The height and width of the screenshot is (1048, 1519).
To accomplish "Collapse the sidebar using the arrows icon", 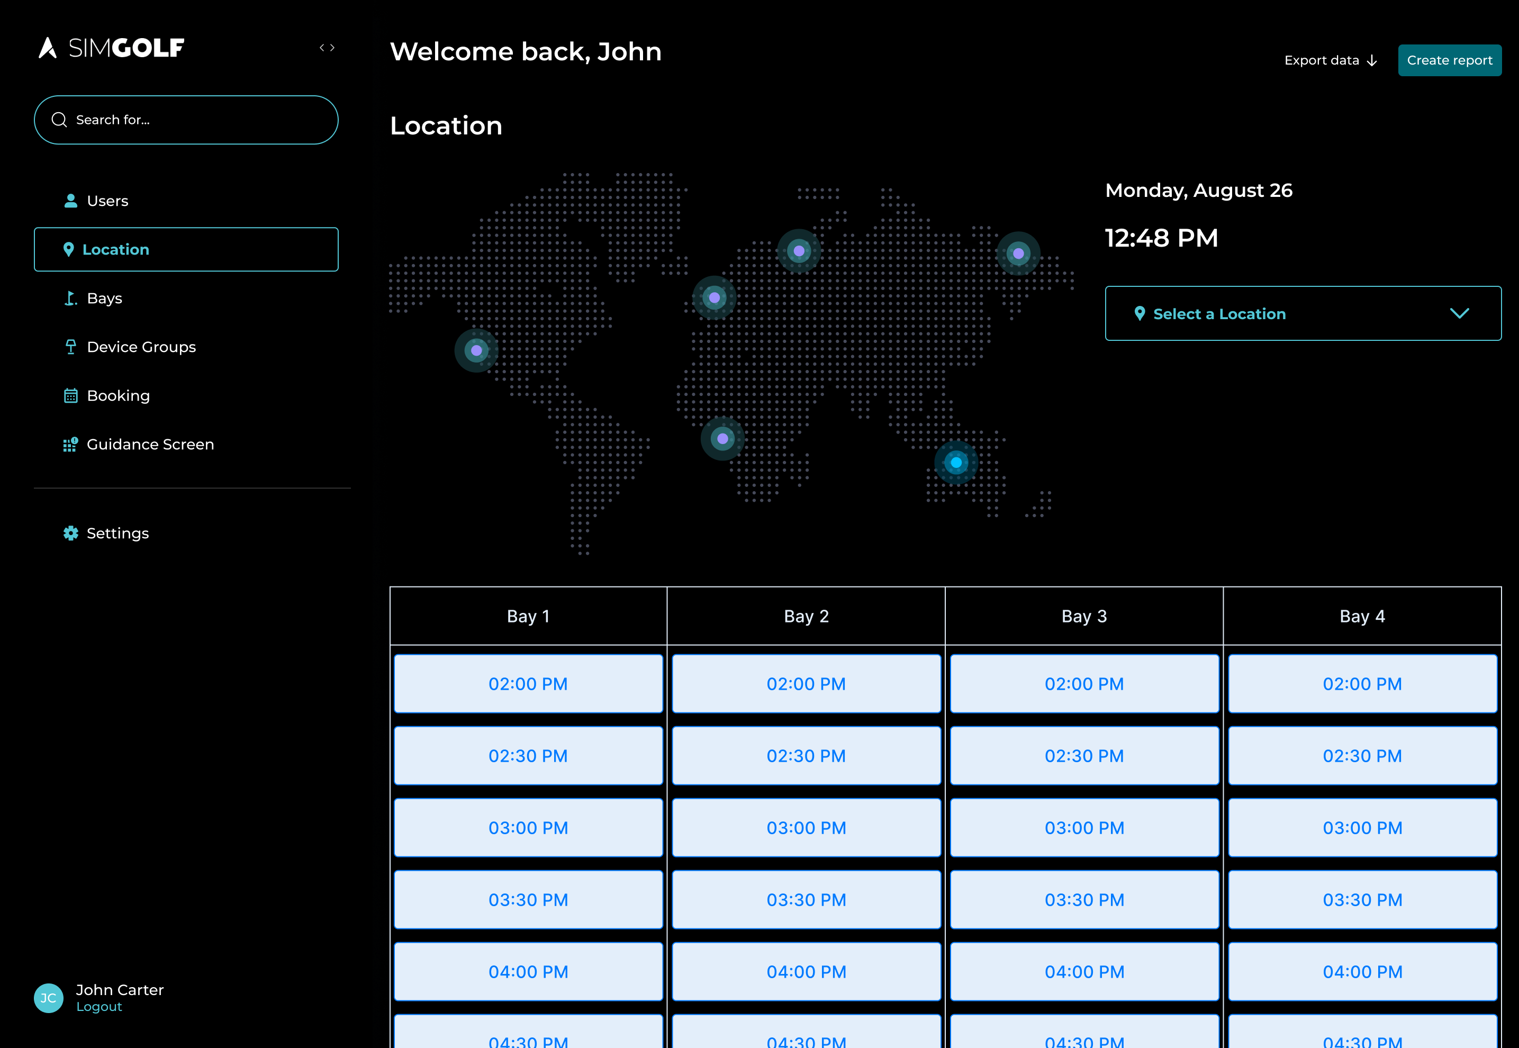I will coord(327,48).
